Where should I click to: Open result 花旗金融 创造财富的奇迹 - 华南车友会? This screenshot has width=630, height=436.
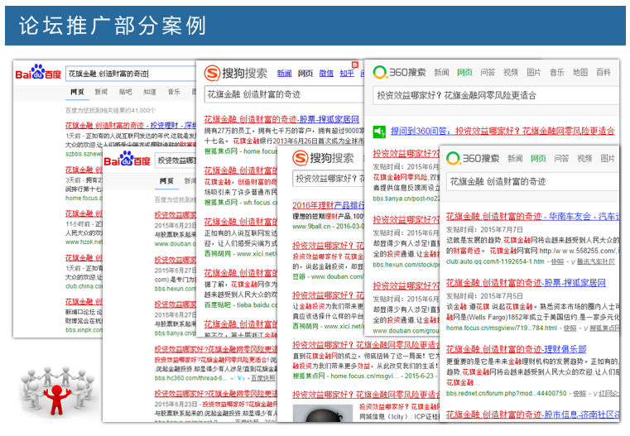click(532, 217)
